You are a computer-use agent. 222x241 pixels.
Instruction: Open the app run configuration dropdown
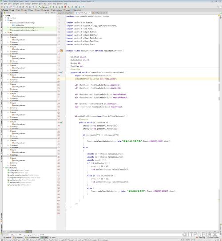tap(45, 7)
